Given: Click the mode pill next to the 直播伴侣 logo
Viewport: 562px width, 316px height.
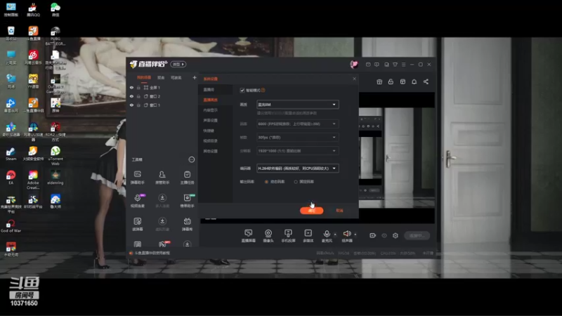Looking at the screenshot, I should [178, 64].
